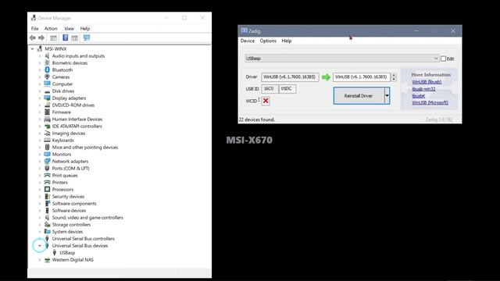The image size is (500, 281).
Task: Select the USBasp device icon
Action: 55,253
